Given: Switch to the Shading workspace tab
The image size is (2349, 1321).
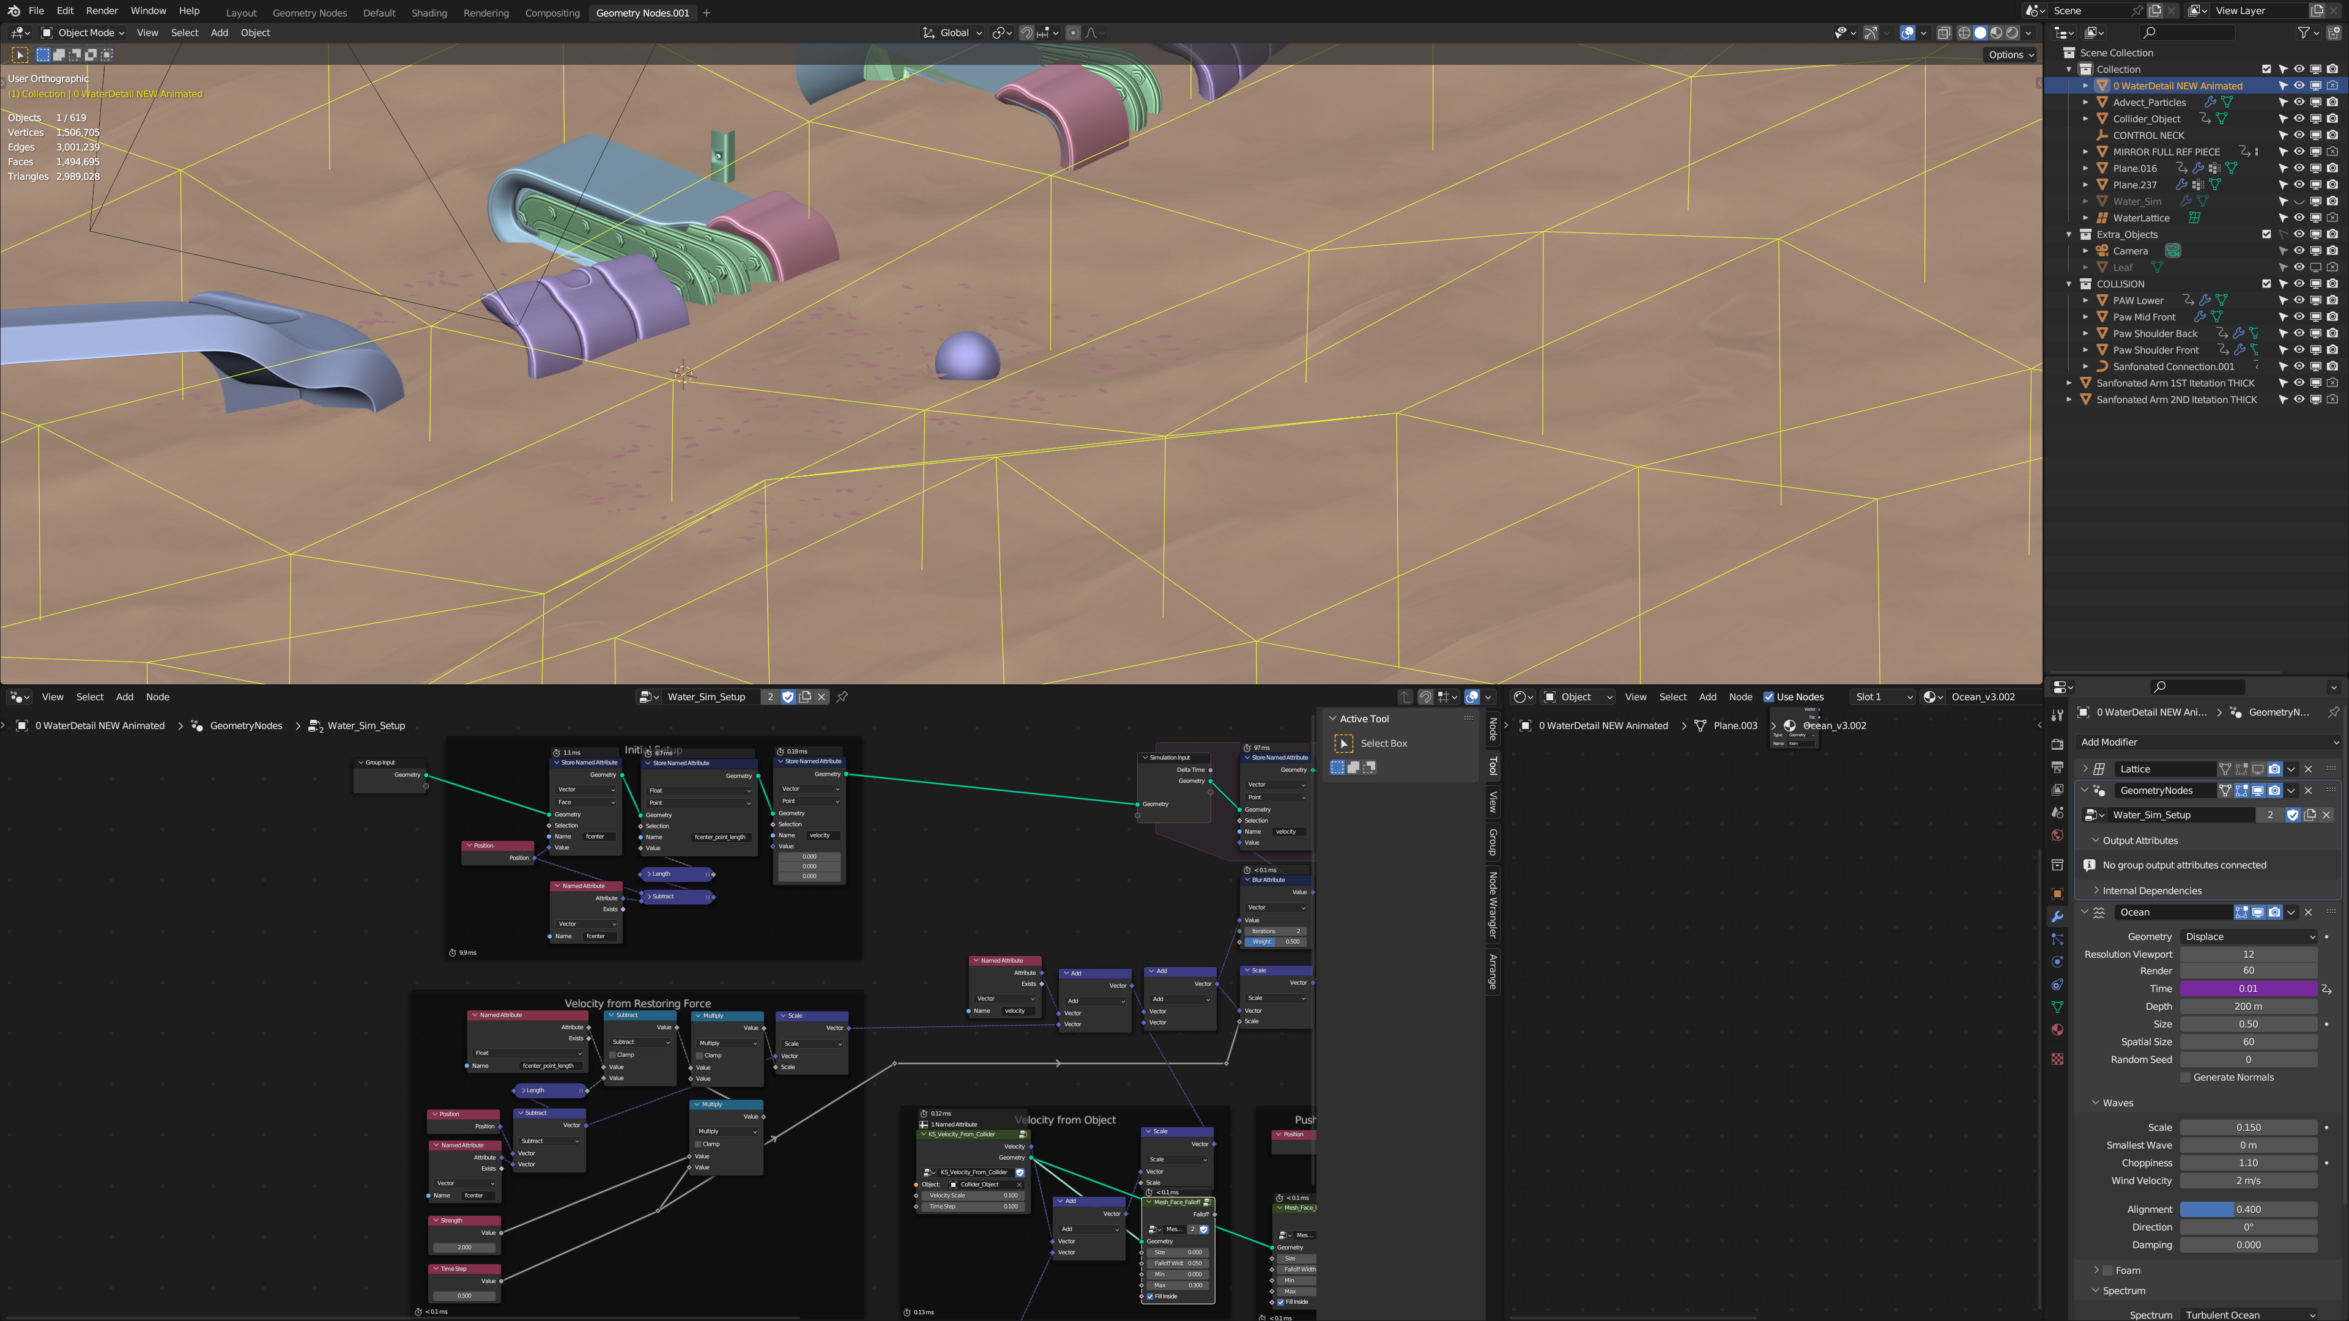Looking at the screenshot, I should [429, 13].
